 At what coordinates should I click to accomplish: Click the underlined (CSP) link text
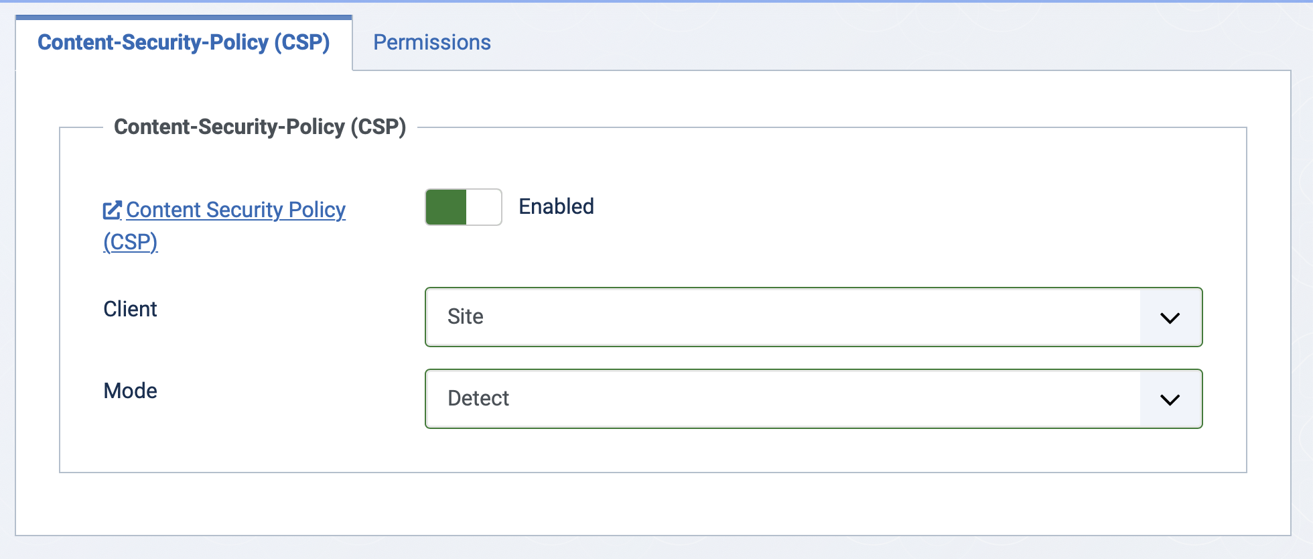pos(131,241)
